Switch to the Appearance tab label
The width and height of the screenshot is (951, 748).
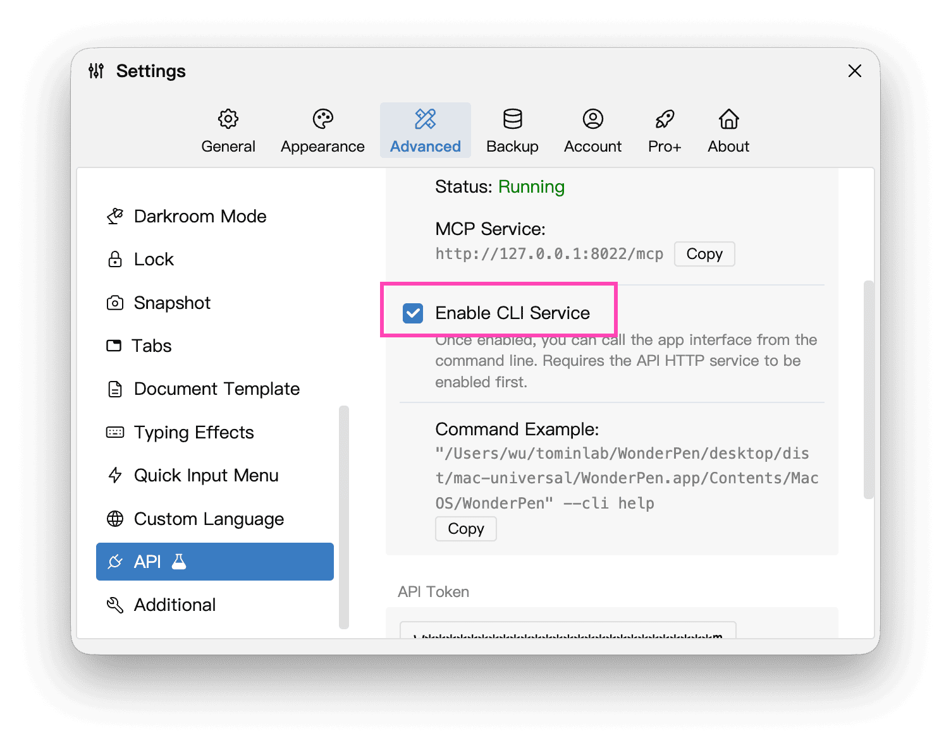(x=323, y=147)
